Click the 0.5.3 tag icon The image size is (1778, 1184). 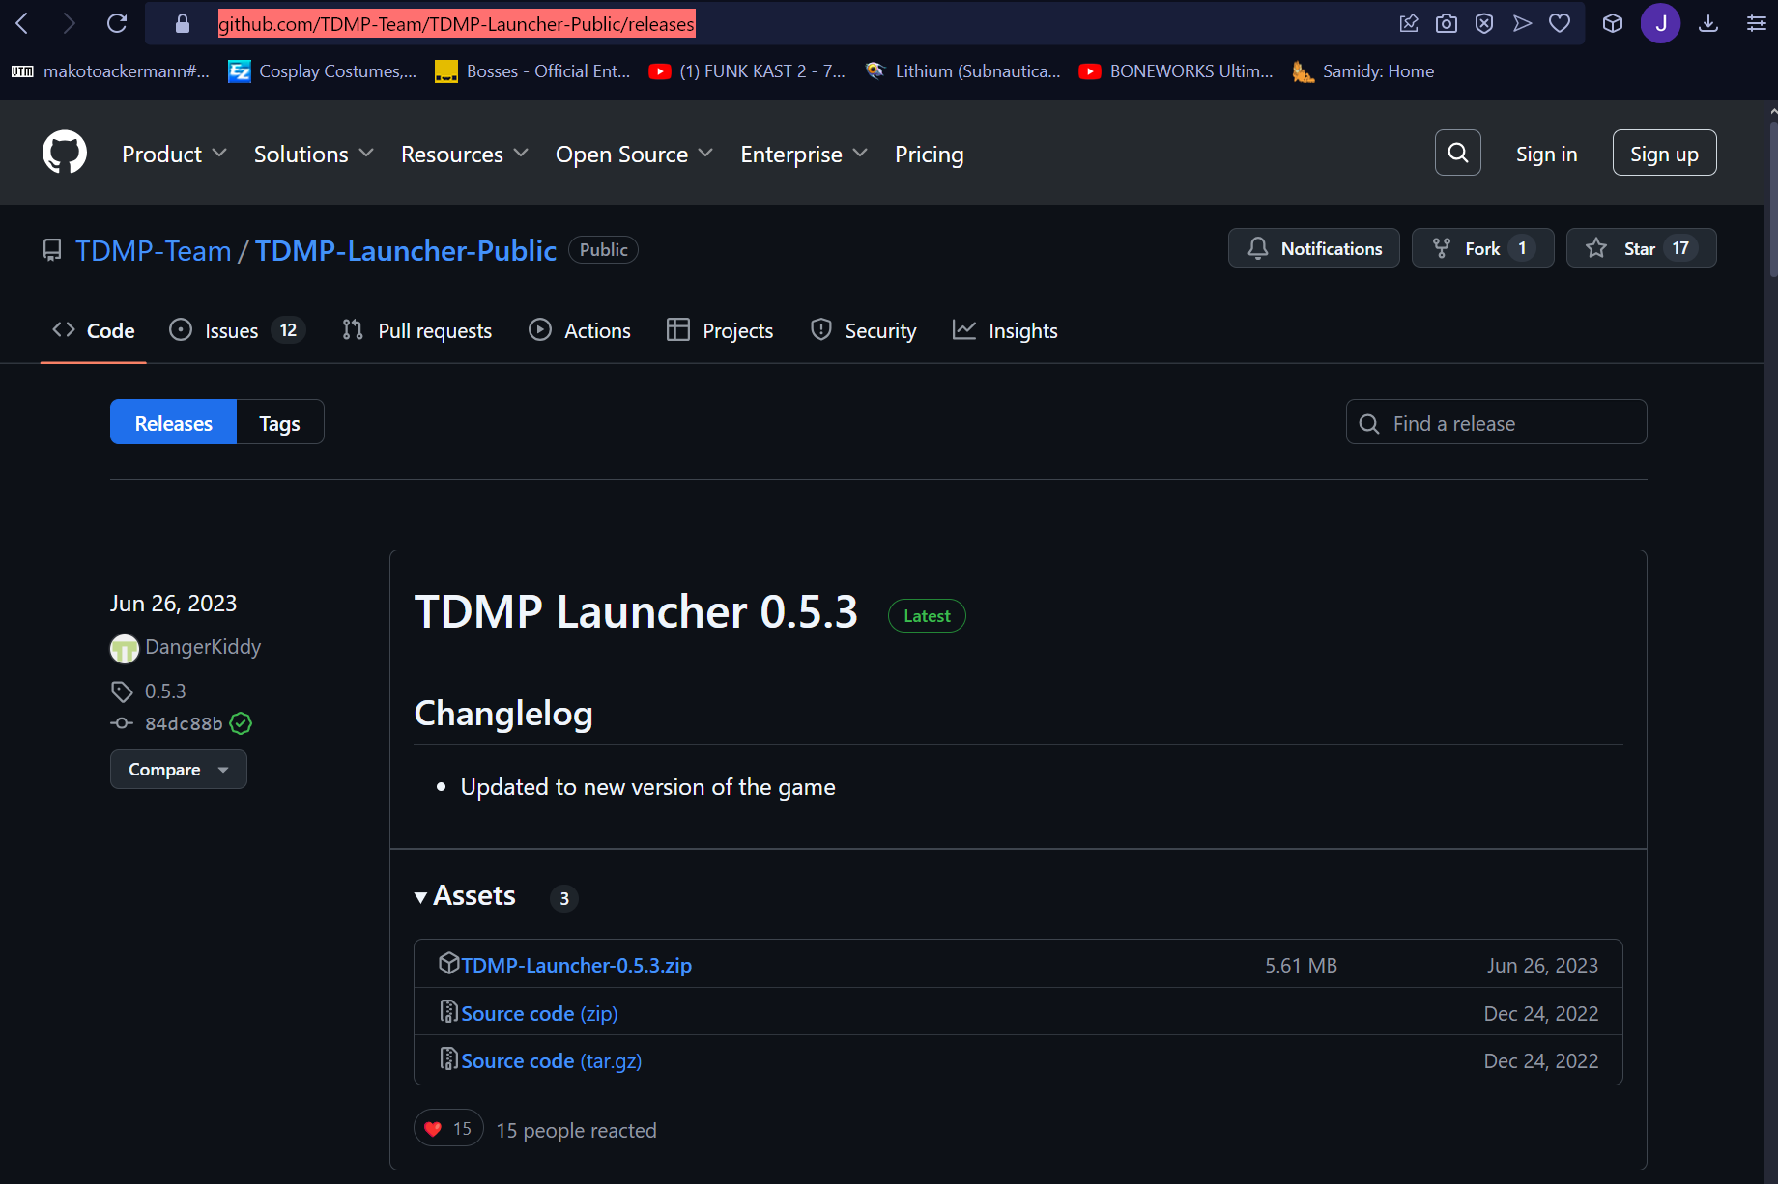click(x=122, y=691)
